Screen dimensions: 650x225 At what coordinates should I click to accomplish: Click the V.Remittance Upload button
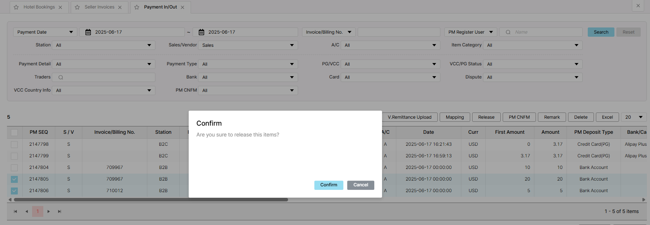tap(409, 117)
